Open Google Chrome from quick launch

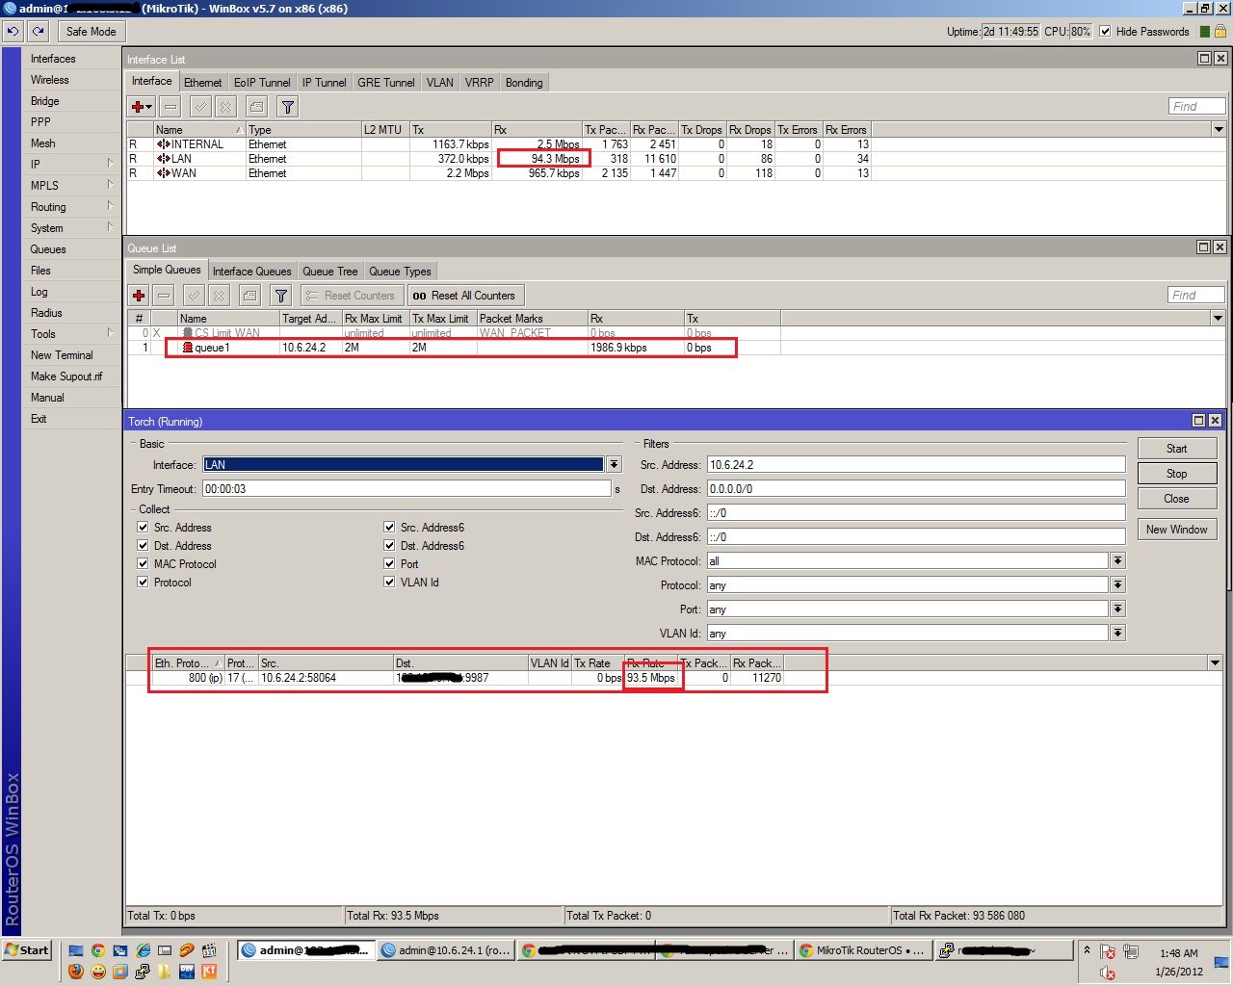[97, 950]
